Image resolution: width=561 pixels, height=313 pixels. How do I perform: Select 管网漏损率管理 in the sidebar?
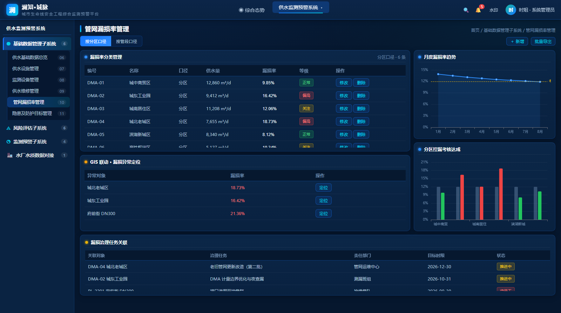38,102
